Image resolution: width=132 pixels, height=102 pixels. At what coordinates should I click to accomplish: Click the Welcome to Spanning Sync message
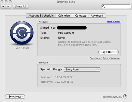tap(85, 43)
